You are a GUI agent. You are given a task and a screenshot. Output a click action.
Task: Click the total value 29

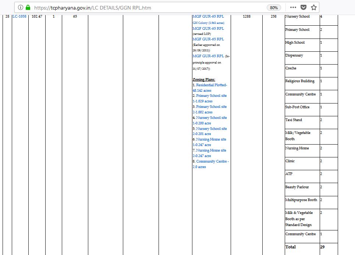322,247
